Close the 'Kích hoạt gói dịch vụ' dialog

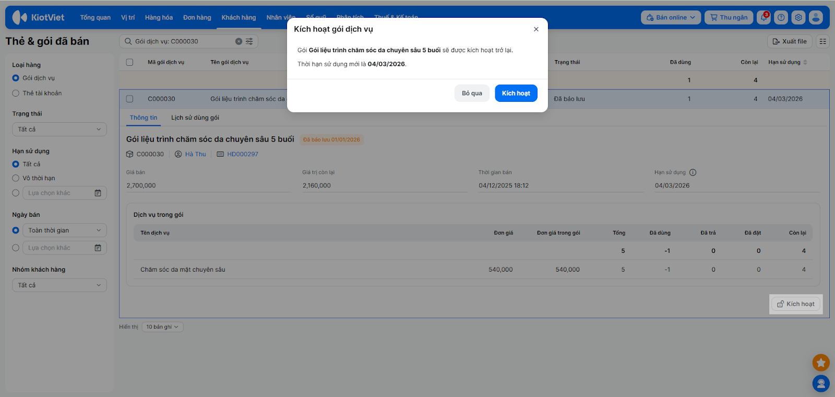coord(536,29)
